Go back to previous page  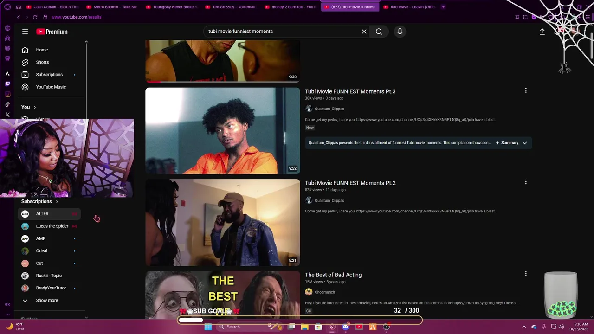coord(19,17)
